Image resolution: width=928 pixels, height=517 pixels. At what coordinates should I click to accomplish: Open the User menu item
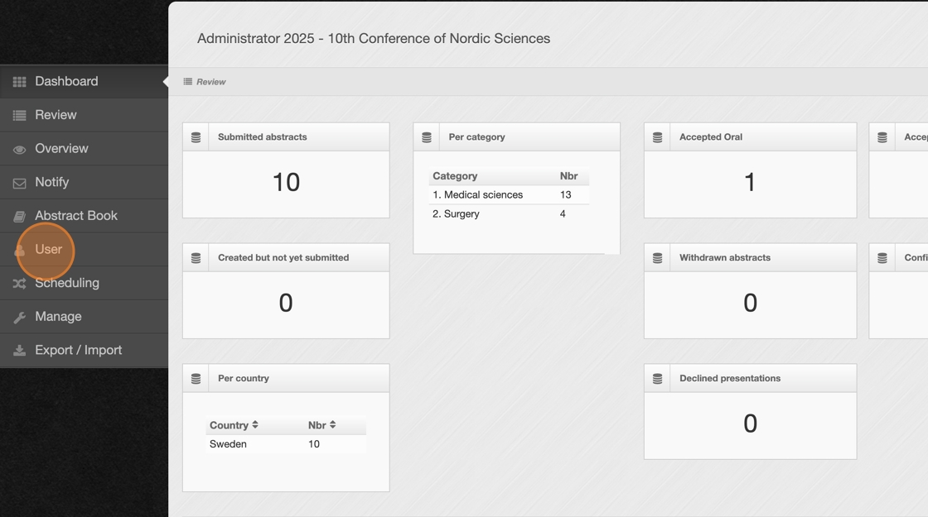(x=48, y=249)
